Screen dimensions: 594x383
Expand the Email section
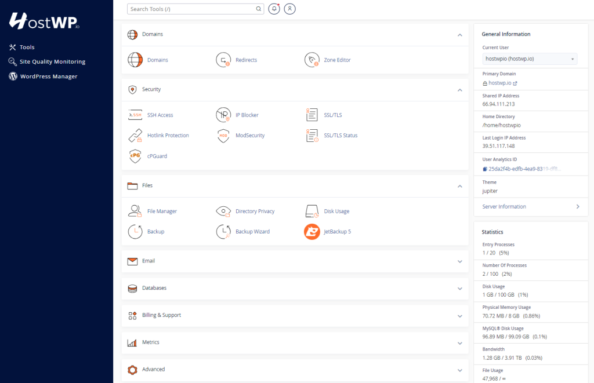pos(460,261)
